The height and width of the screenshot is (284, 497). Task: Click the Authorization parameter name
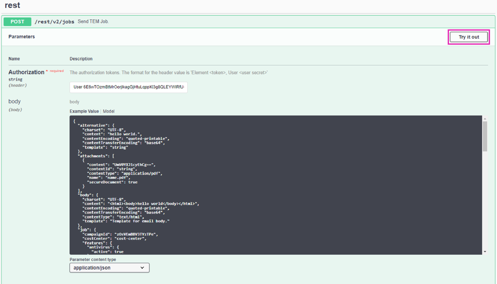pos(26,72)
